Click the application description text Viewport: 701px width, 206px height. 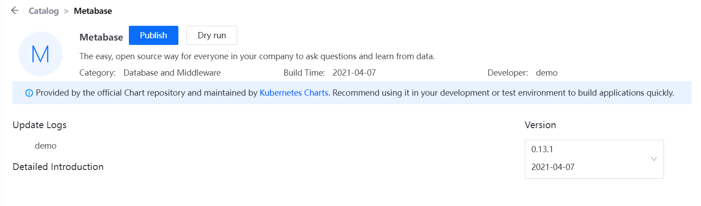click(x=257, y=57)
